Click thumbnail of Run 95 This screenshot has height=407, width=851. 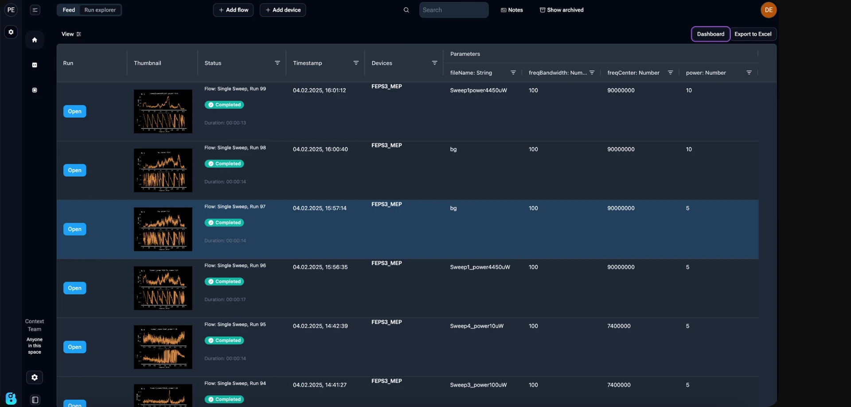(163, 347)
